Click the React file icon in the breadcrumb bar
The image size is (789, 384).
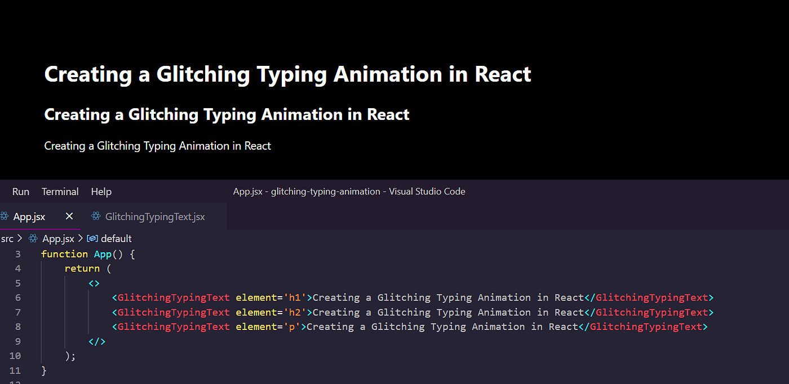coord(34,238)
